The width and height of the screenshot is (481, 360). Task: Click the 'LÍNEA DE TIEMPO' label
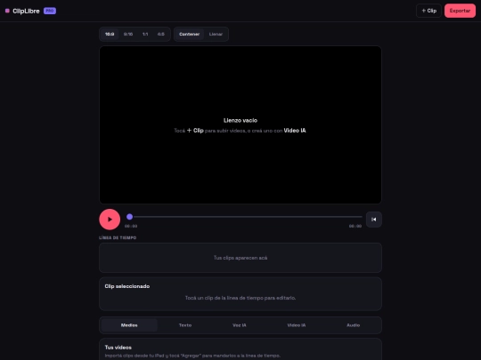tap(118, 237)
